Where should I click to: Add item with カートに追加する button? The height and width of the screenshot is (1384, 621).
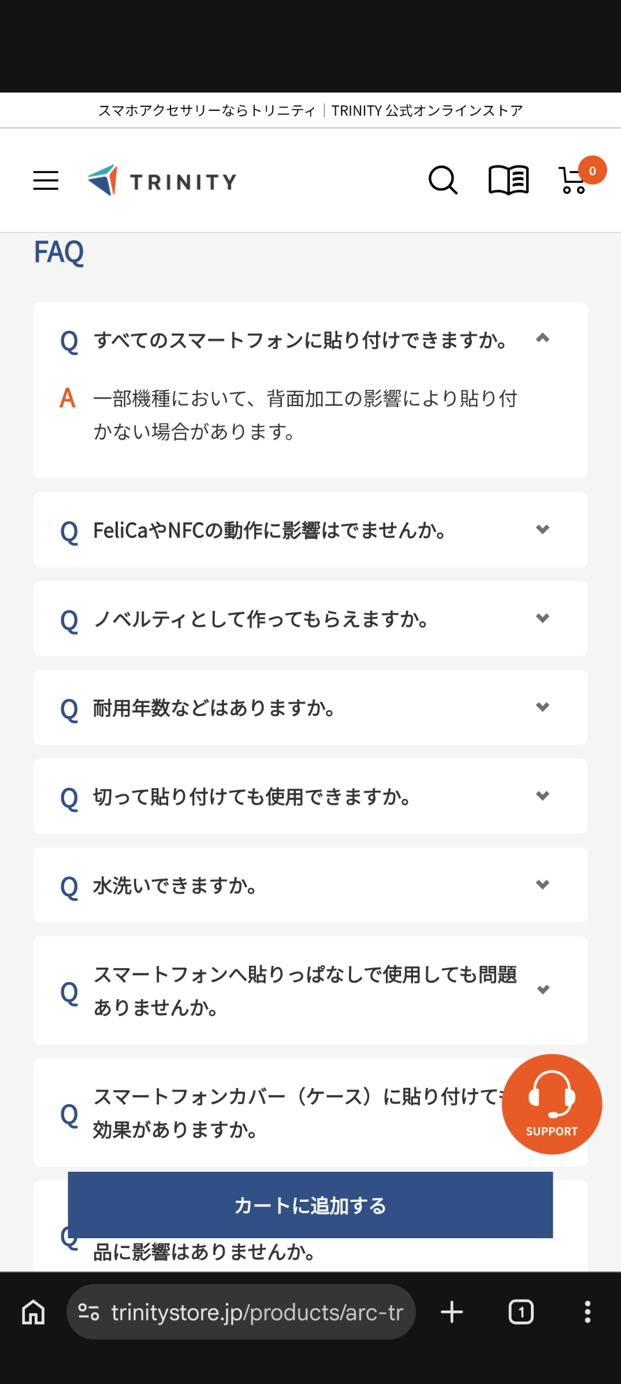(x=310, y=1205)
